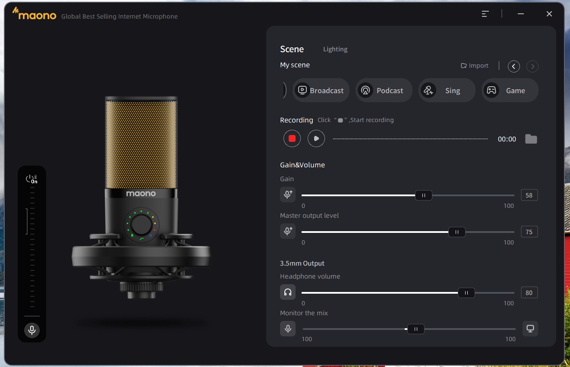Click the power On icon above the level meter

[31, 179]
